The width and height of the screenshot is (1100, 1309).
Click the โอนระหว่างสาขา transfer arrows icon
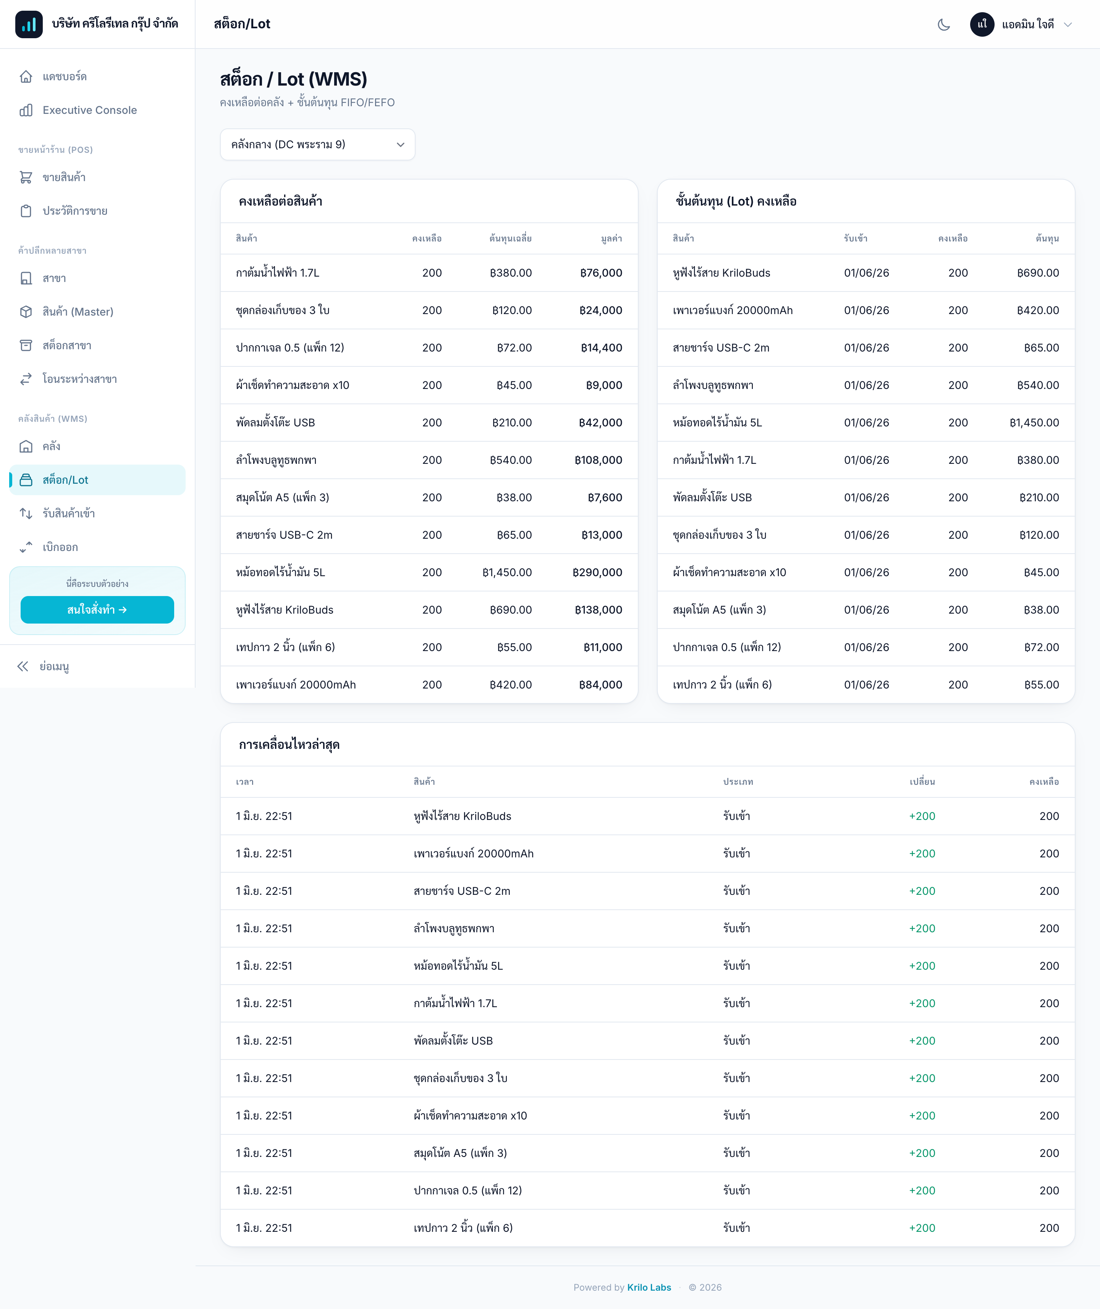pos(26,379)
